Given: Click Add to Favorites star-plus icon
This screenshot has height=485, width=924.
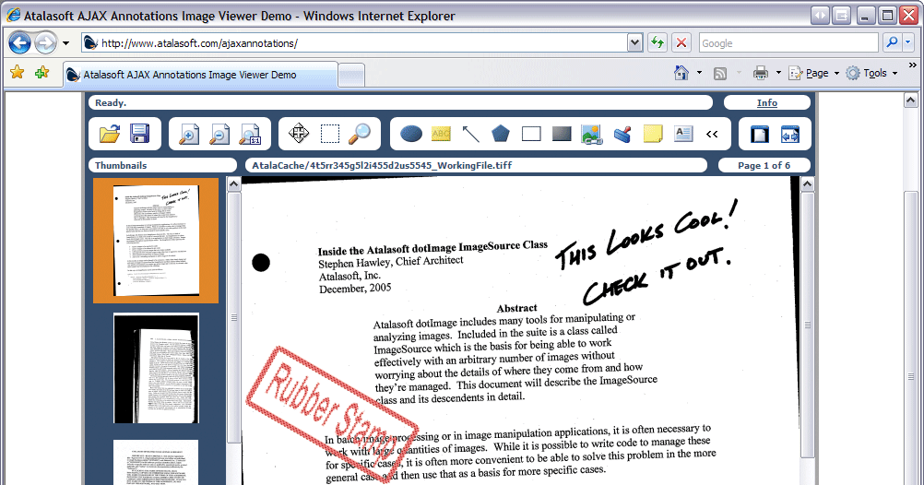Looking at the screenshot, I should (41, 73).
